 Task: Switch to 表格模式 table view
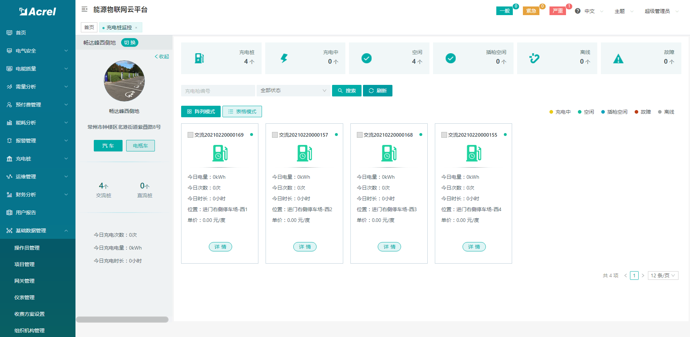pos(242,111)
